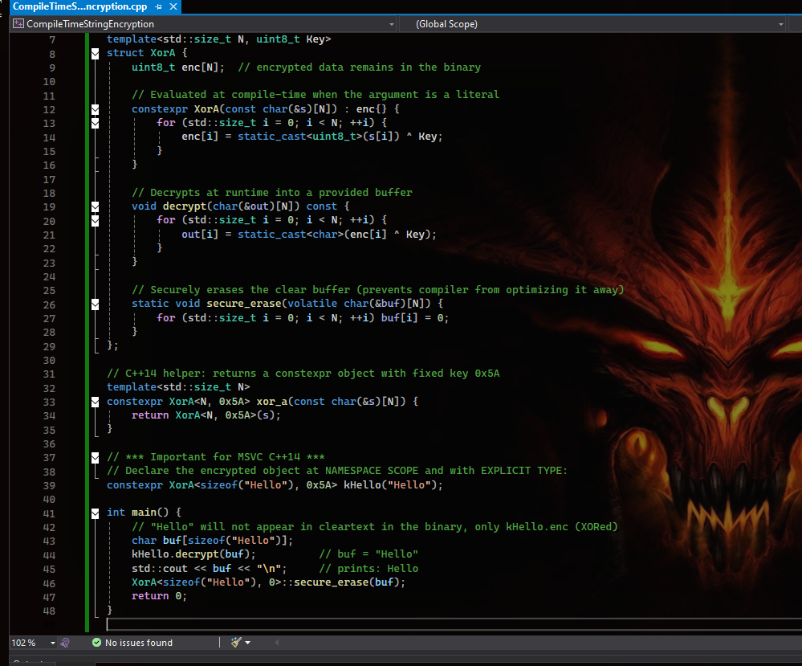Run Code Cleanup via the broom icon
802x666 pixels.
coord(234,643)
